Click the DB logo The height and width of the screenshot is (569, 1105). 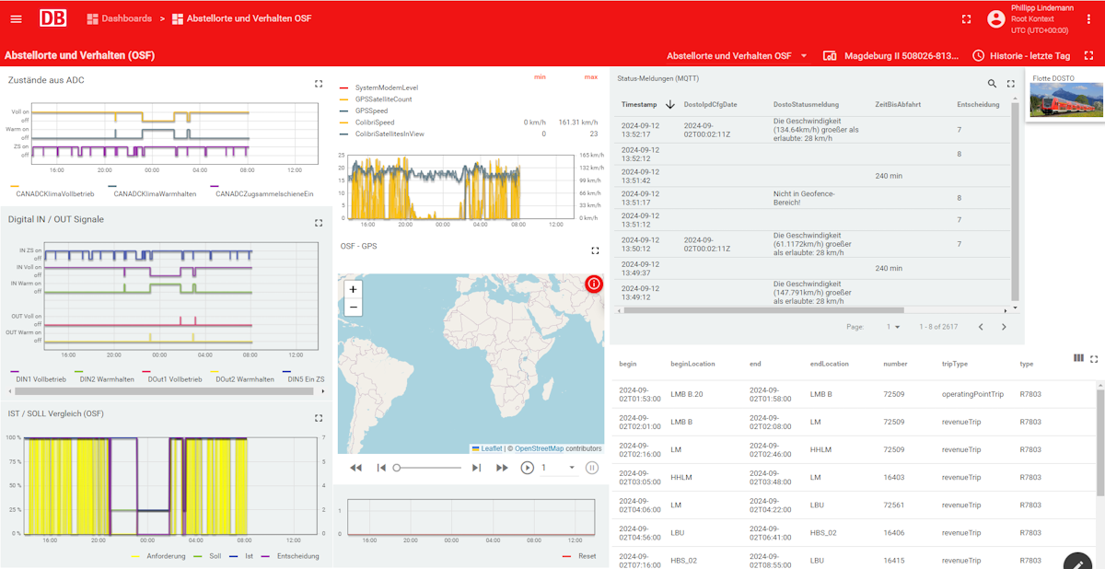pyautogui.click(x=52, y=18)
